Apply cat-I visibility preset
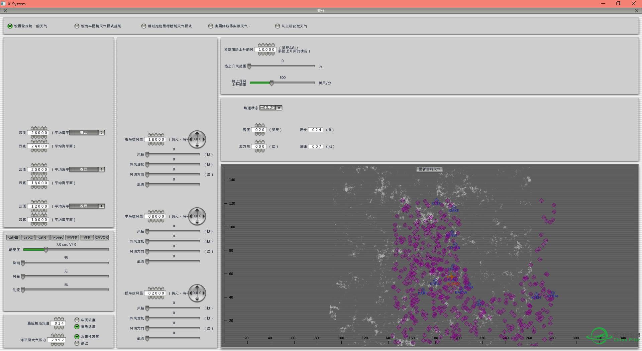 click(42, 237)
